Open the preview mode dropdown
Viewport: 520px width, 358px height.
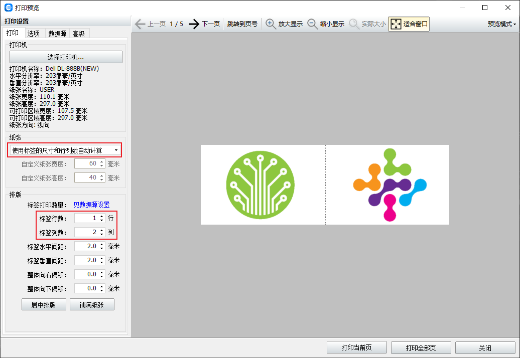[502, 24]
